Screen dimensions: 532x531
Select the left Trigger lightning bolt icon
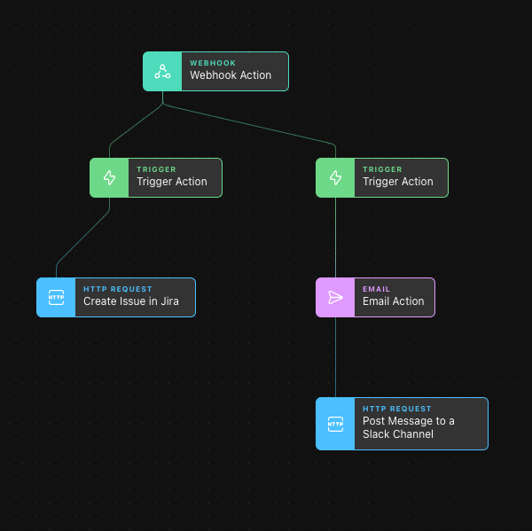[109, 178]
